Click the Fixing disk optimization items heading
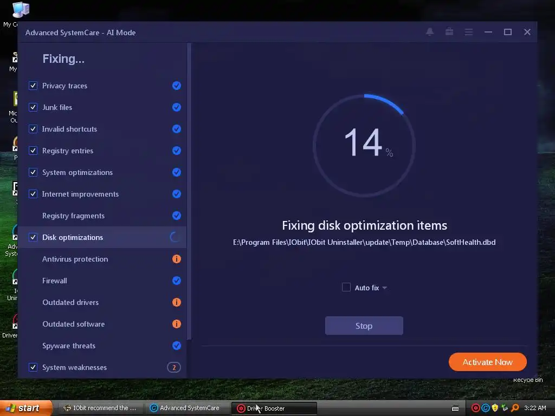The height and width of the screenshot is (416, 555). (x=364, y=225)
